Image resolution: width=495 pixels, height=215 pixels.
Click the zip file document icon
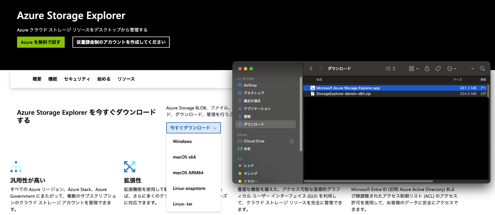click(313, 94)
